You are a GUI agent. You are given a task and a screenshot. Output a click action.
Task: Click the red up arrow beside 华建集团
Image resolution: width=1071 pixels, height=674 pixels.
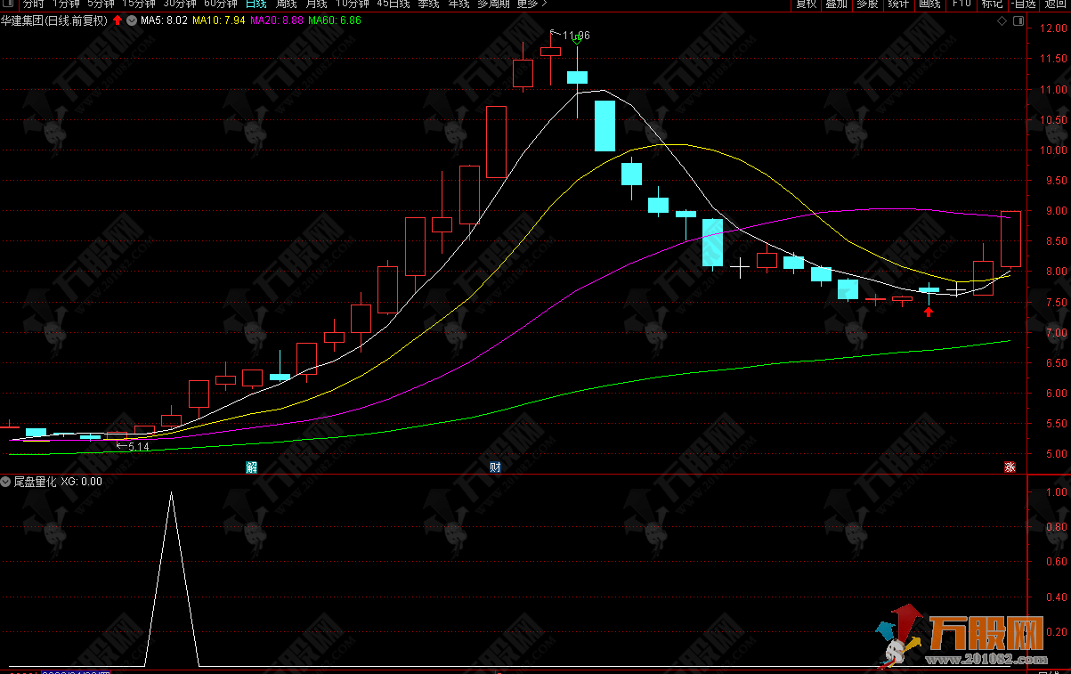tap(118, 20)
